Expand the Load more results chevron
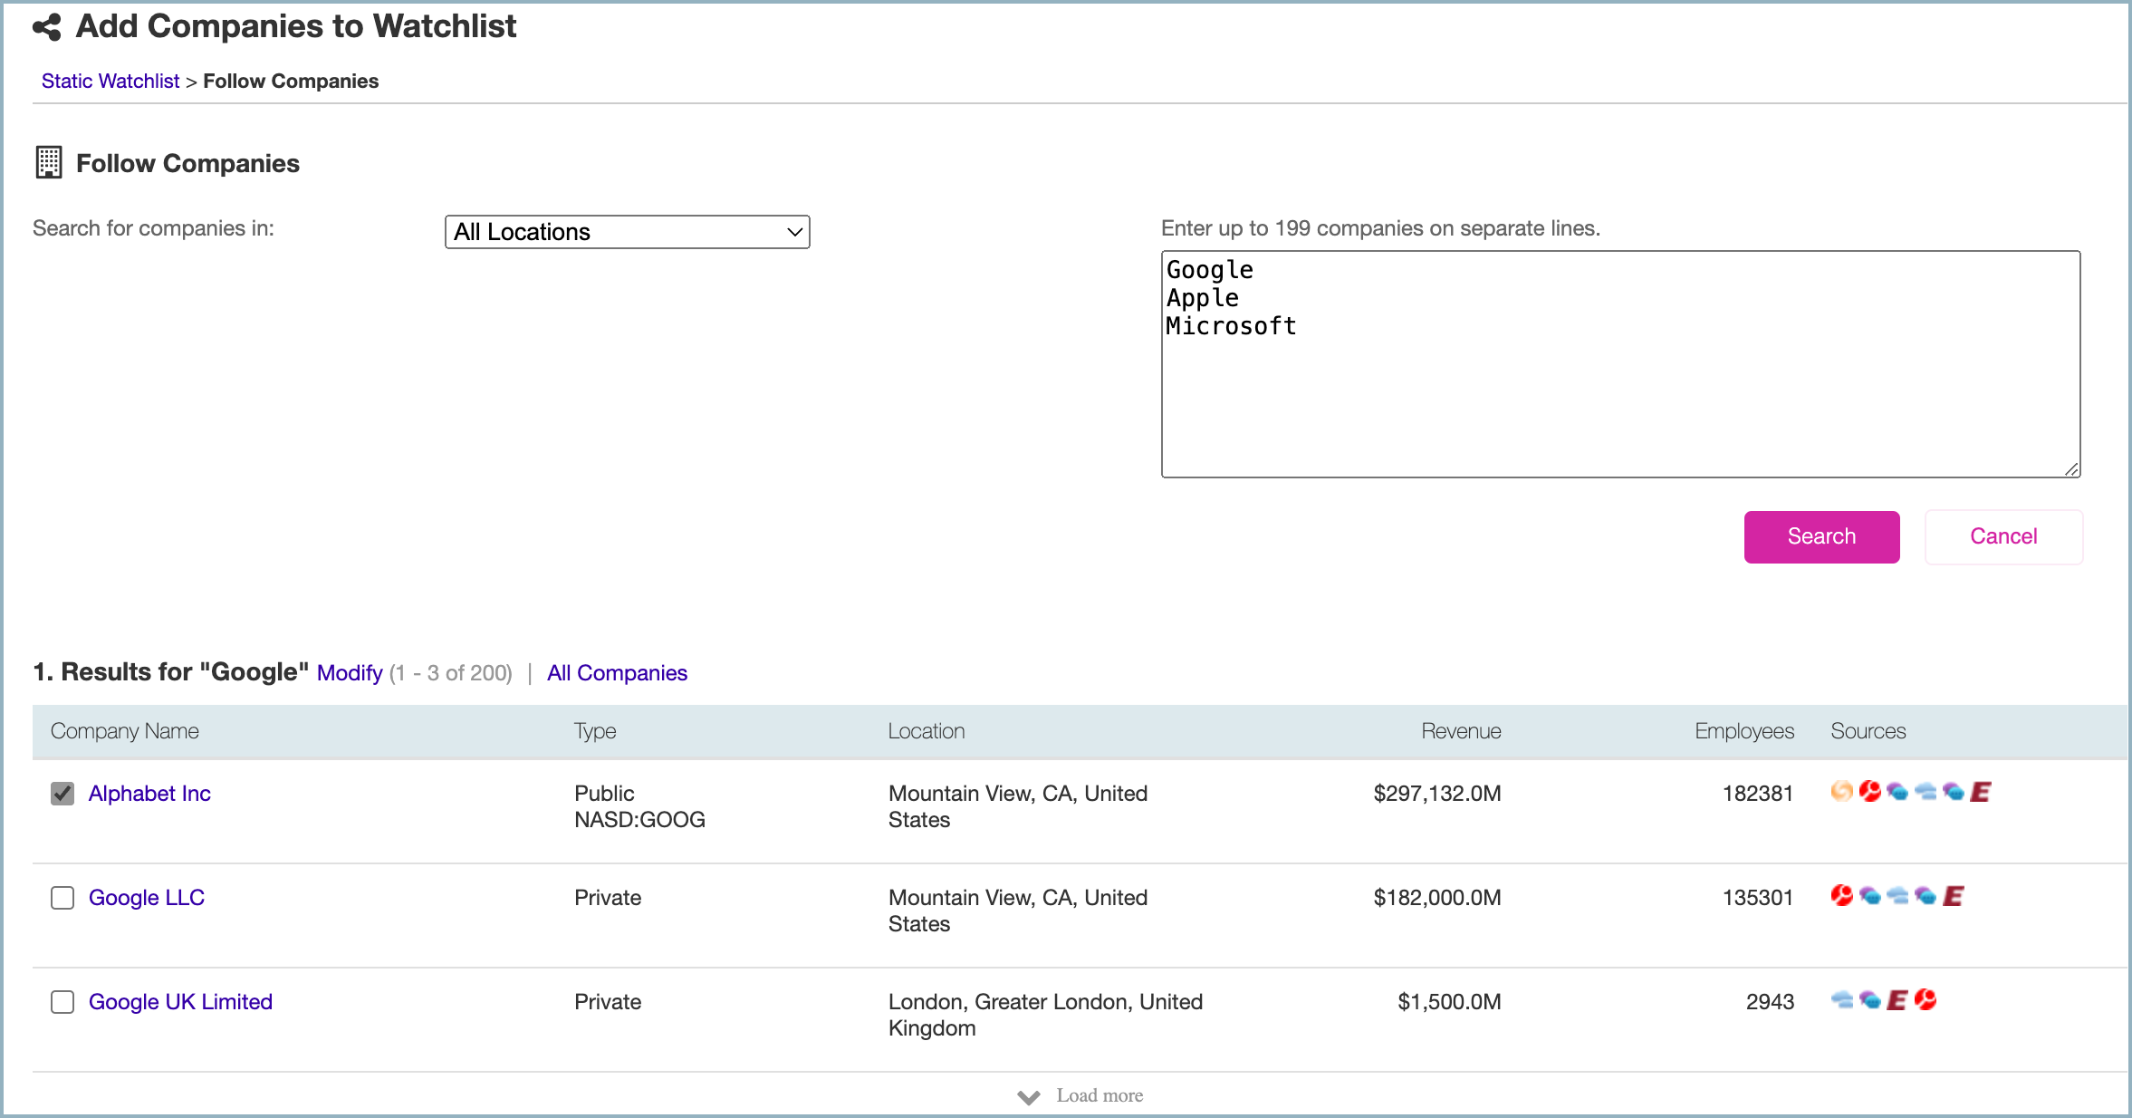The width and height of the screenshot is (2132, 1118). pos(1028,1096)
